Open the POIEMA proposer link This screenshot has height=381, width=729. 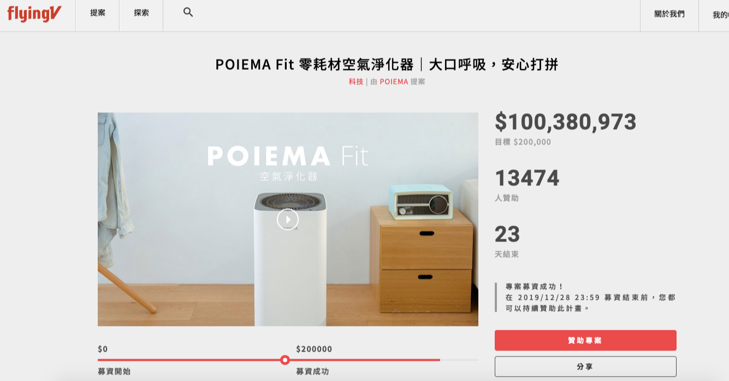point(394,82)
